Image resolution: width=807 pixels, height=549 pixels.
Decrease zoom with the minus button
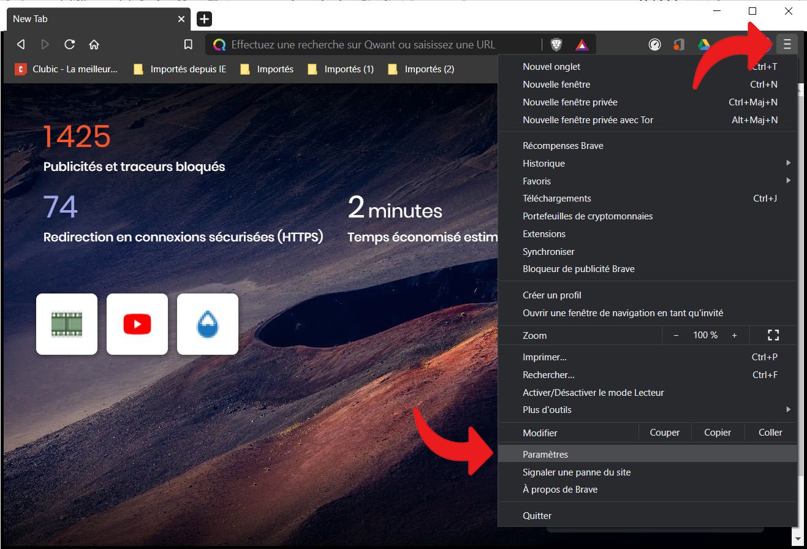coord(676,335)
